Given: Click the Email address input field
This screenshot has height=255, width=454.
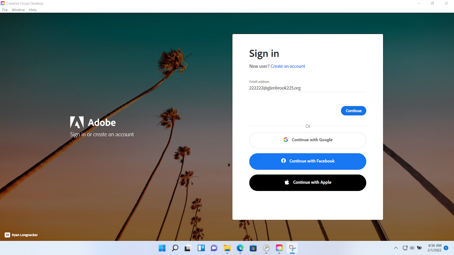Looking at the screenshot, I should click(308, 88).
